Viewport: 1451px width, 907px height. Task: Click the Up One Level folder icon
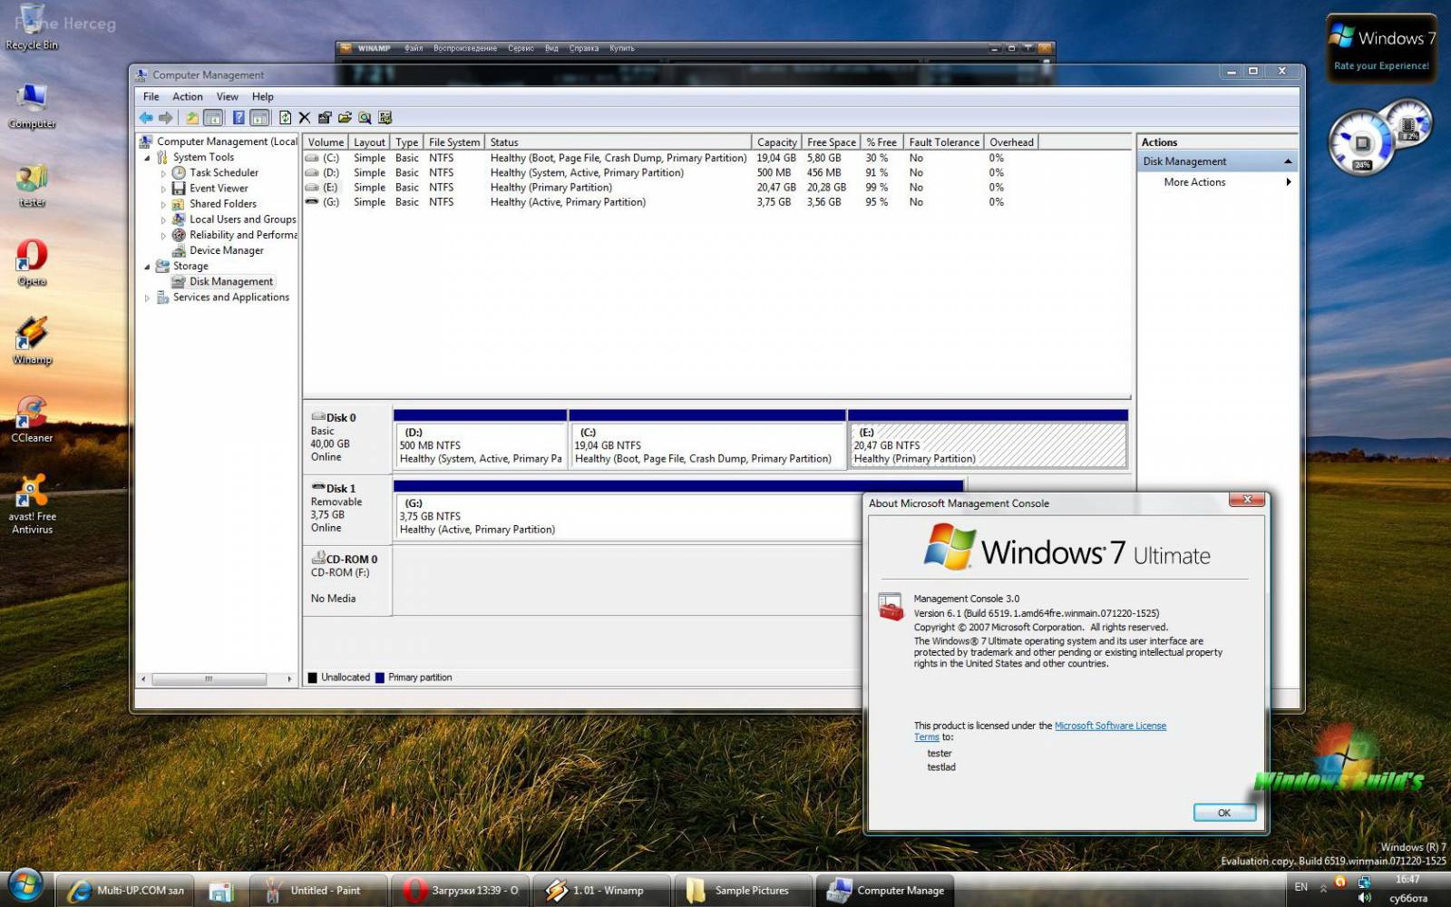(x=192, y=118)
